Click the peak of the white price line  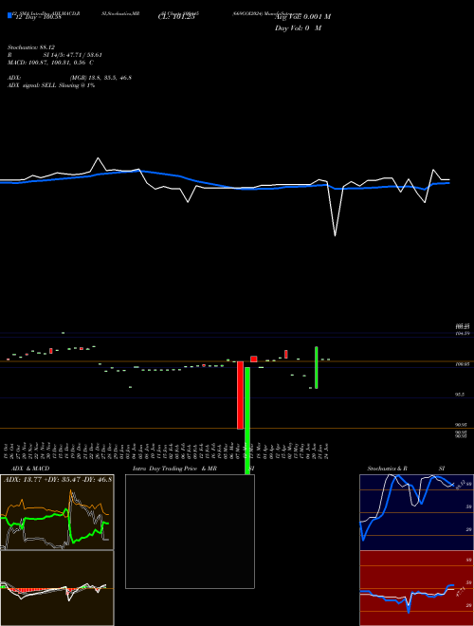99,158
